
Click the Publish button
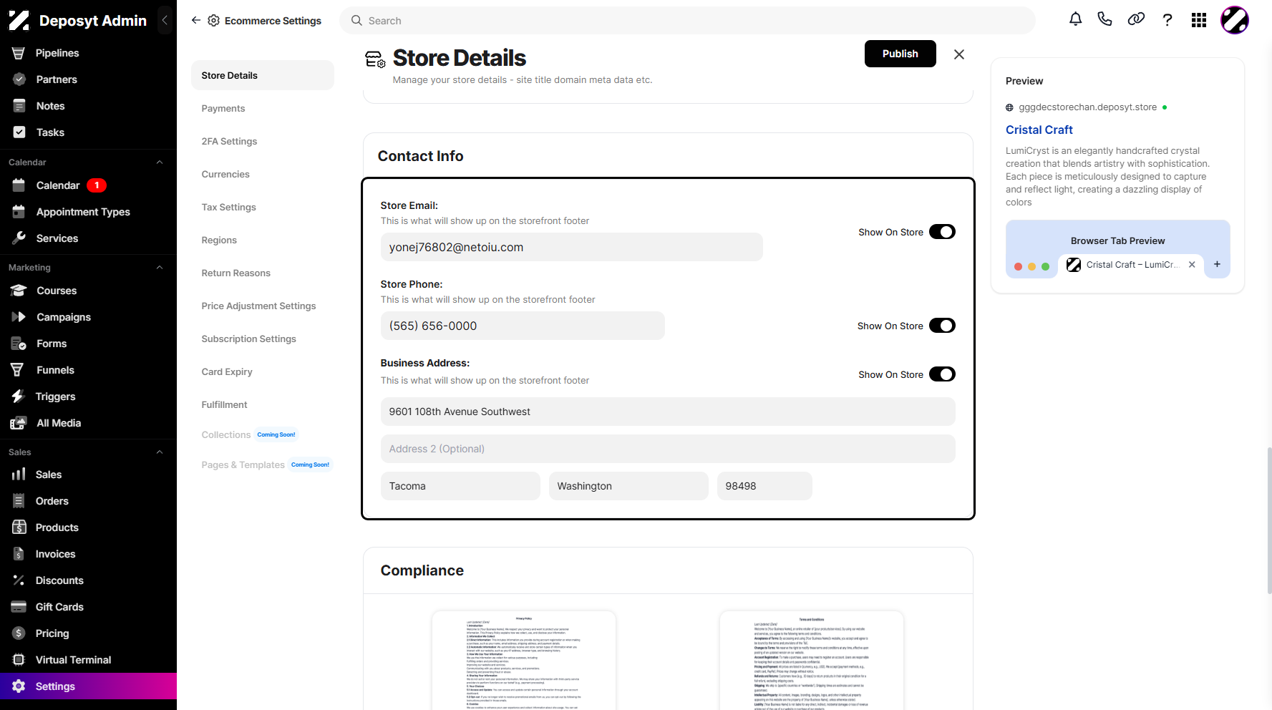click(900, 54)
